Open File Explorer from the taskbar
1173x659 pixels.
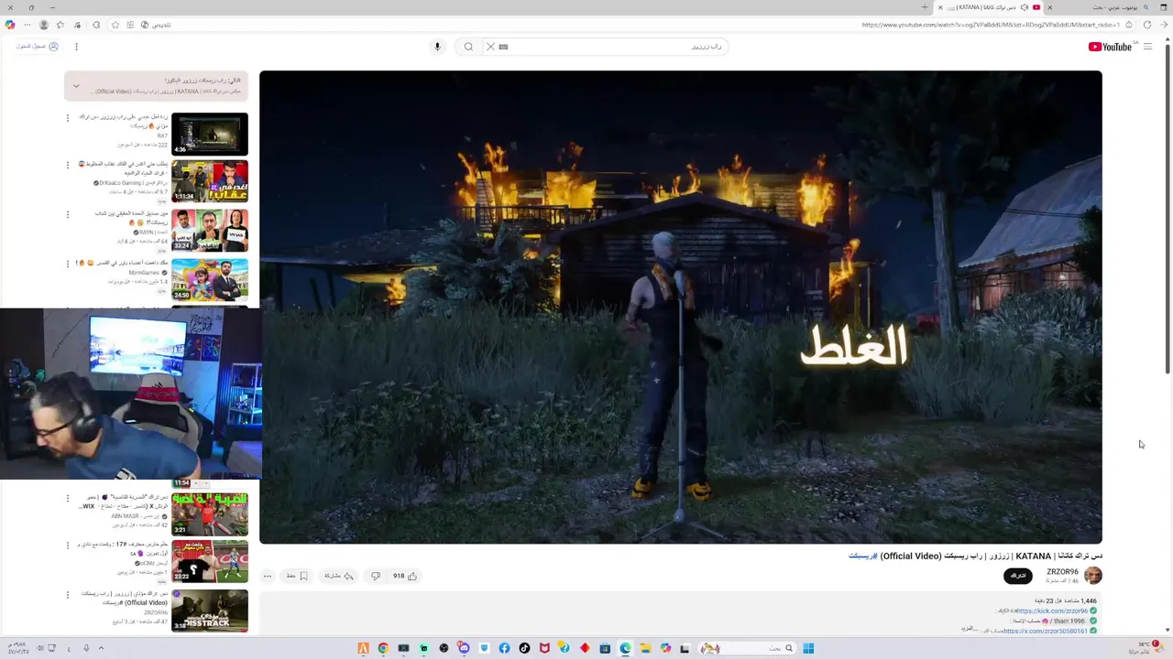click(645, 648)
